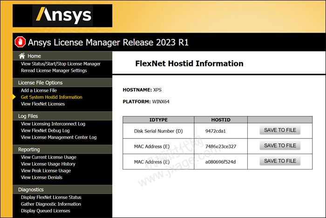
Task: Open View Status/Start/Stop License Manager
Action: coord(61,64)
